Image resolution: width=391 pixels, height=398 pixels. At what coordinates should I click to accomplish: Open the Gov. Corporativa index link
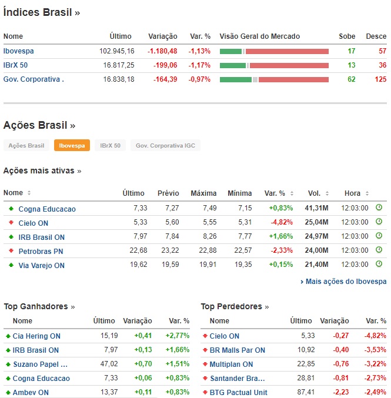[34, 79]
